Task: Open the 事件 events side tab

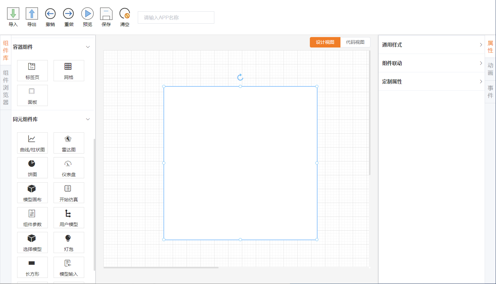Action: pos(490,92)
